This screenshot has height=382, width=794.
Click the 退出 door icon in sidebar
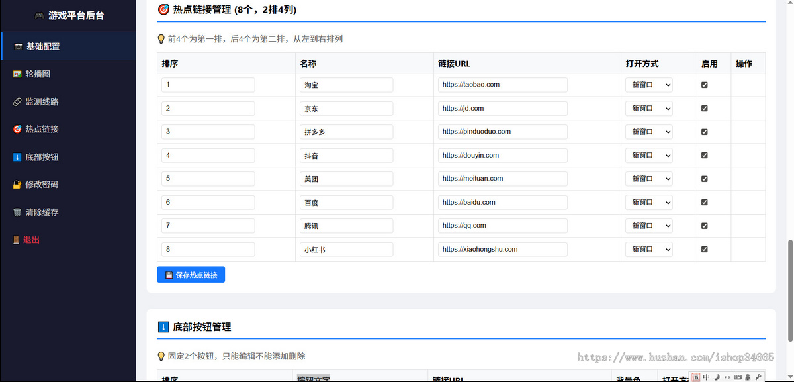[x=17, y=240]
